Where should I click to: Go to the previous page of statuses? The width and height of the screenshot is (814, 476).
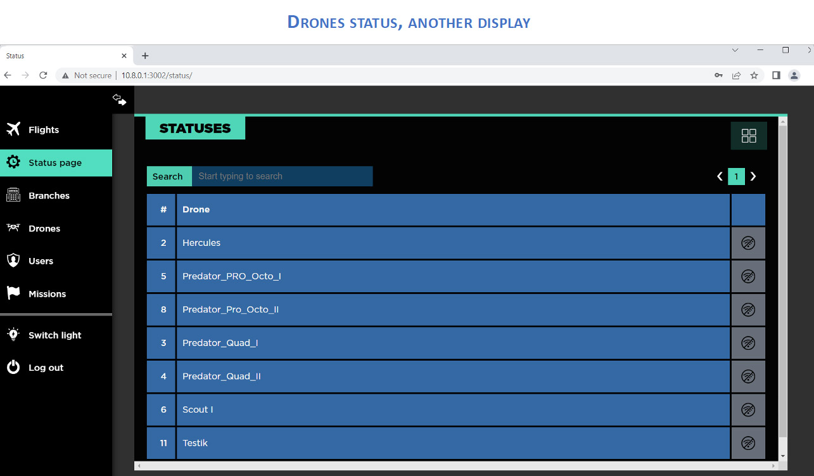(720, 176)
